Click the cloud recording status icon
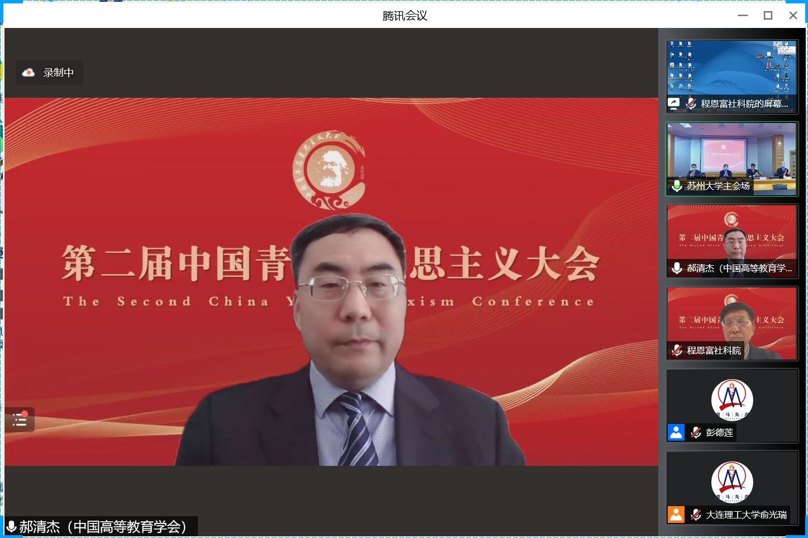This screenshot has width=808, height=538. point(28,73)
